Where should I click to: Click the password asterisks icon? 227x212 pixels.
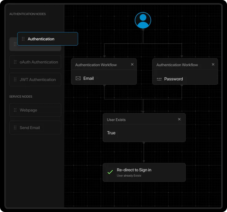[x=159, y=79]
